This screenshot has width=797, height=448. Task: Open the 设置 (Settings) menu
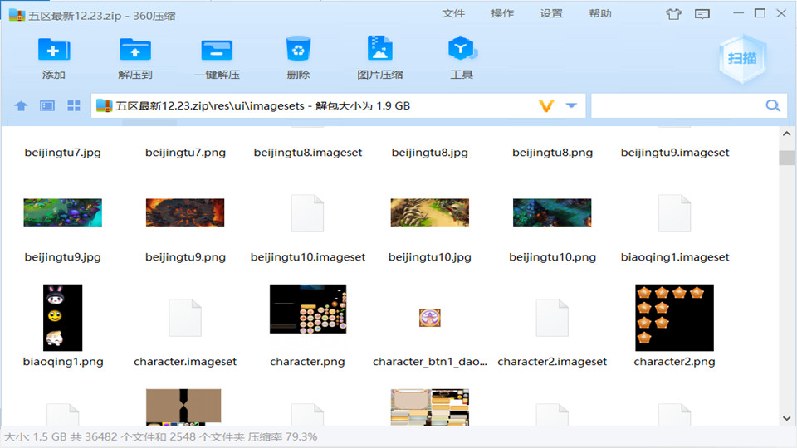pyautogui.click(x=551, y=14)
